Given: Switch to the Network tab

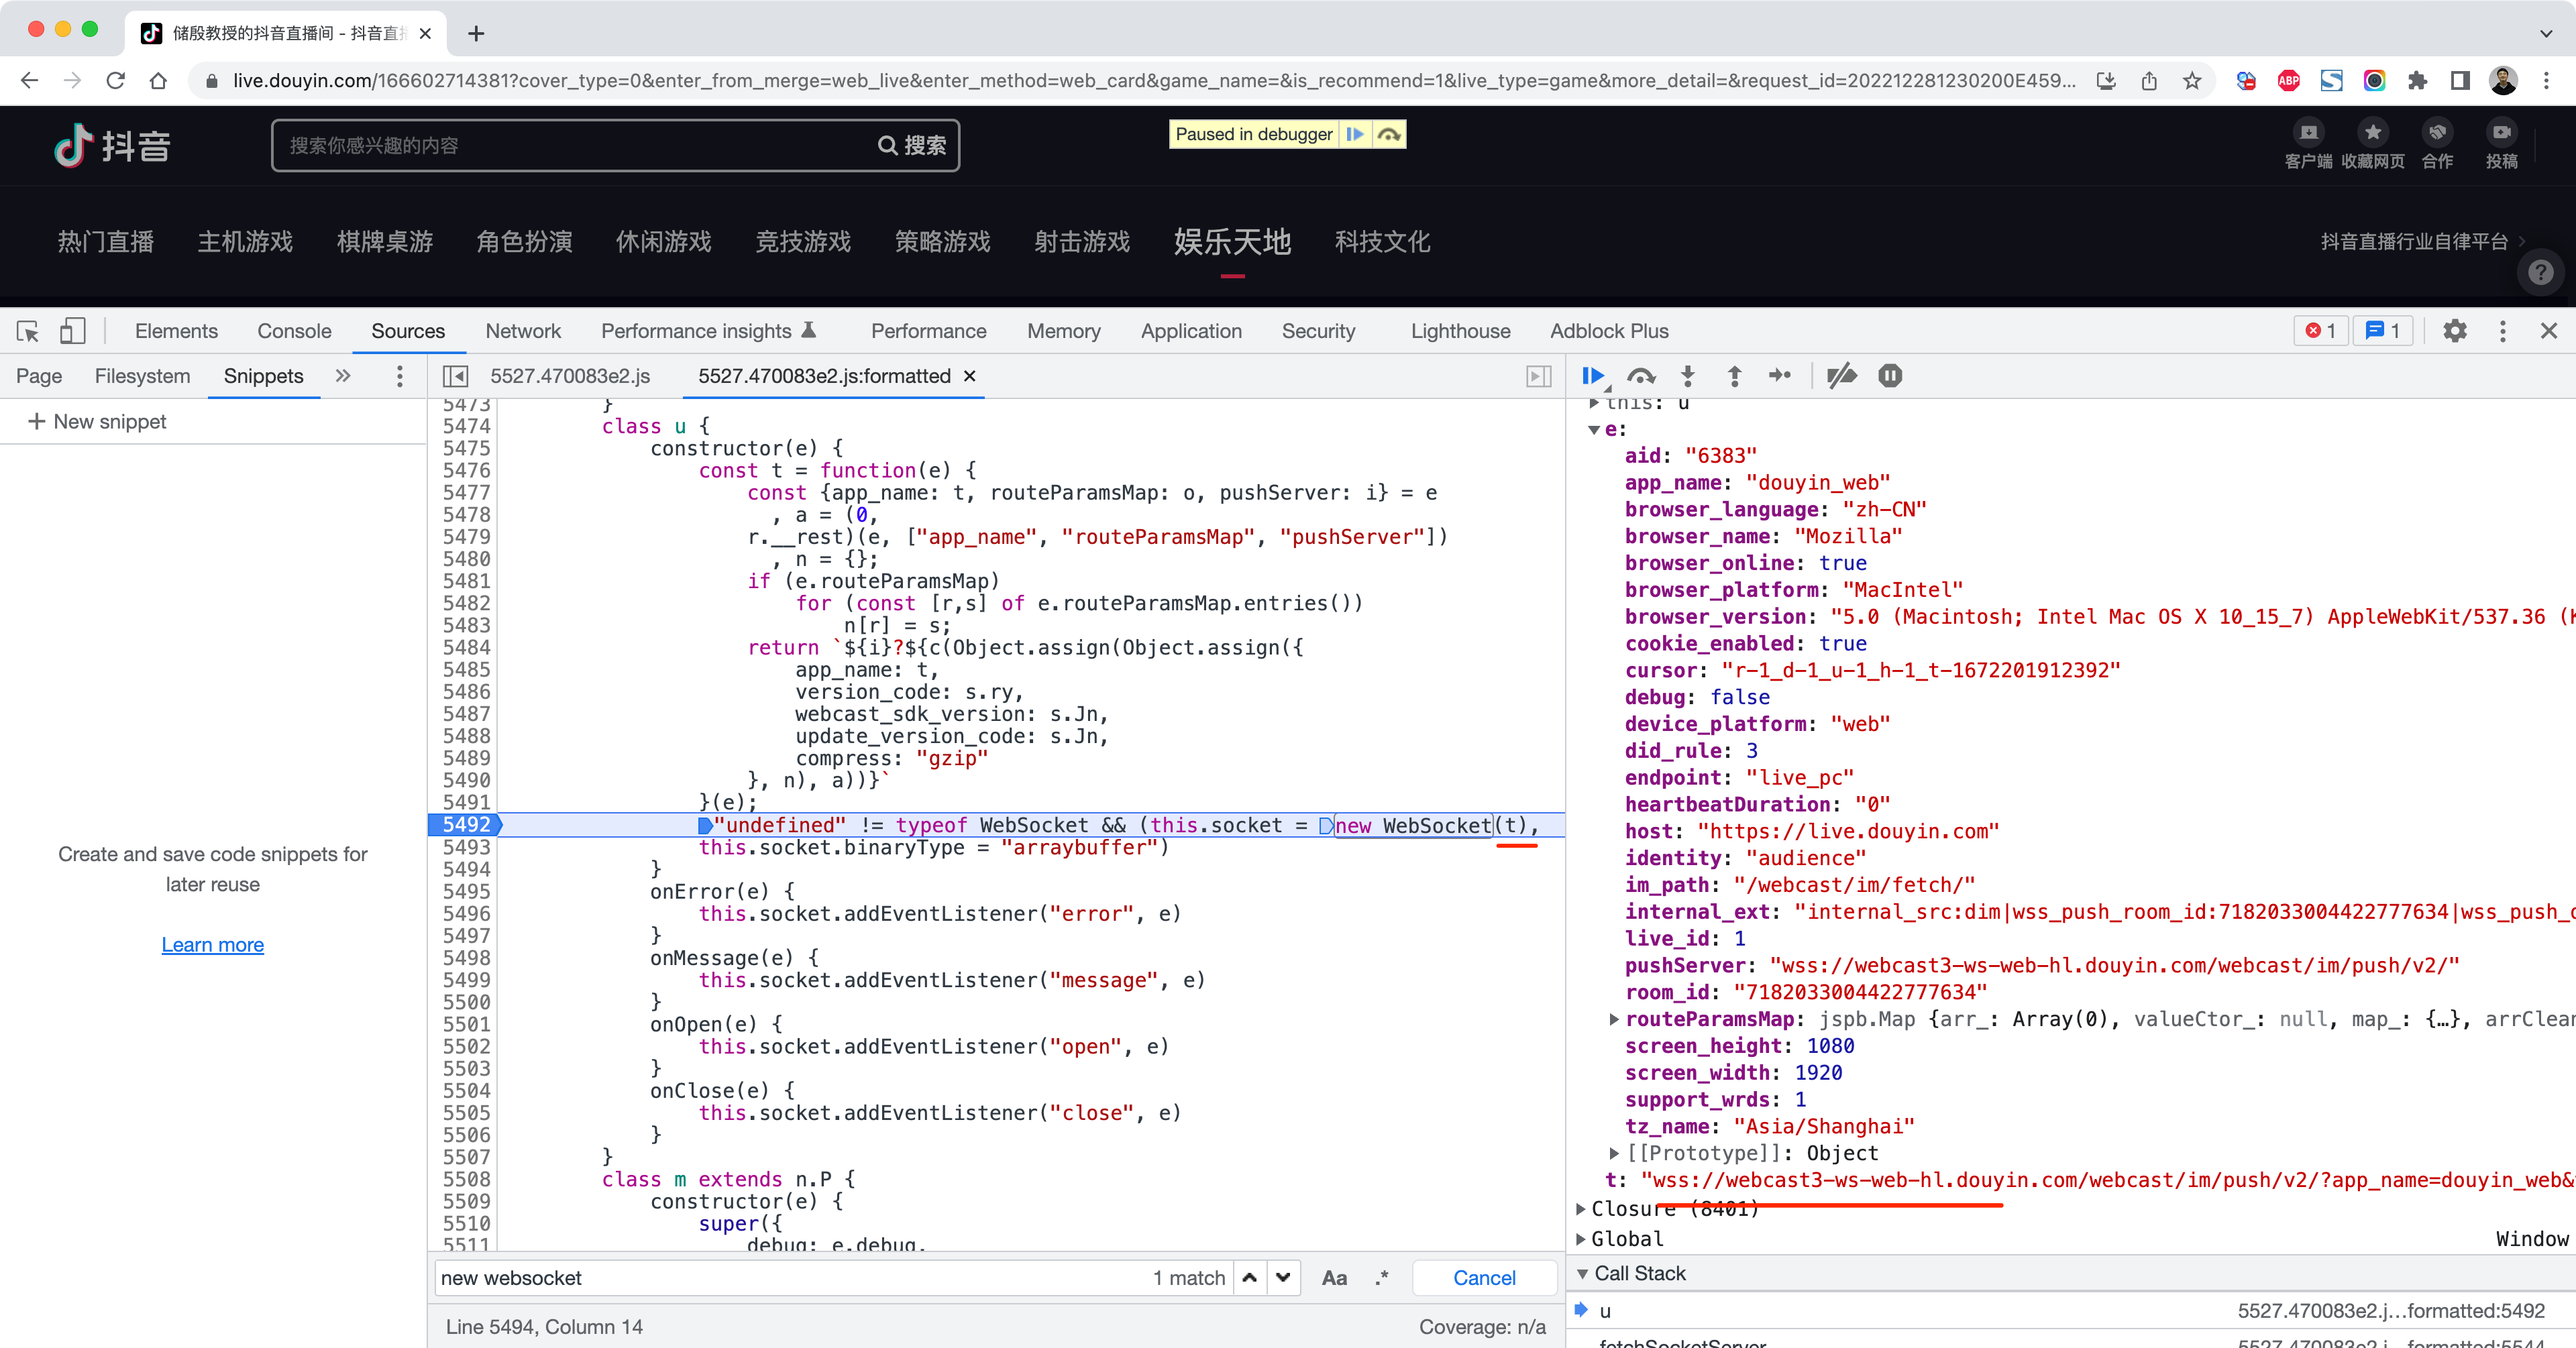Looking at the screenshot, I should click(523, 331).
